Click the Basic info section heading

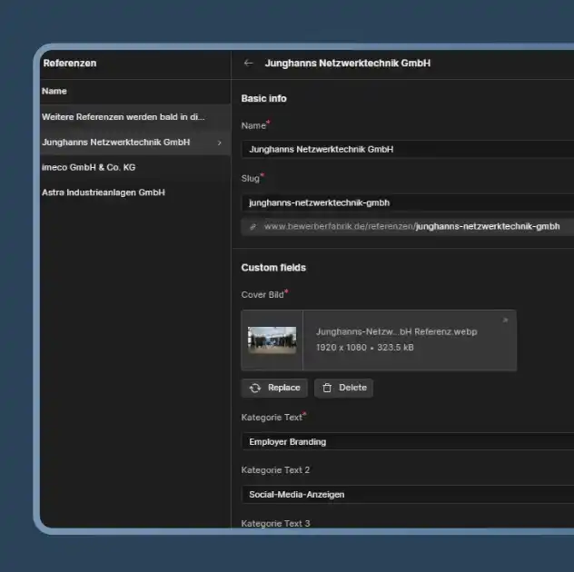264,98
